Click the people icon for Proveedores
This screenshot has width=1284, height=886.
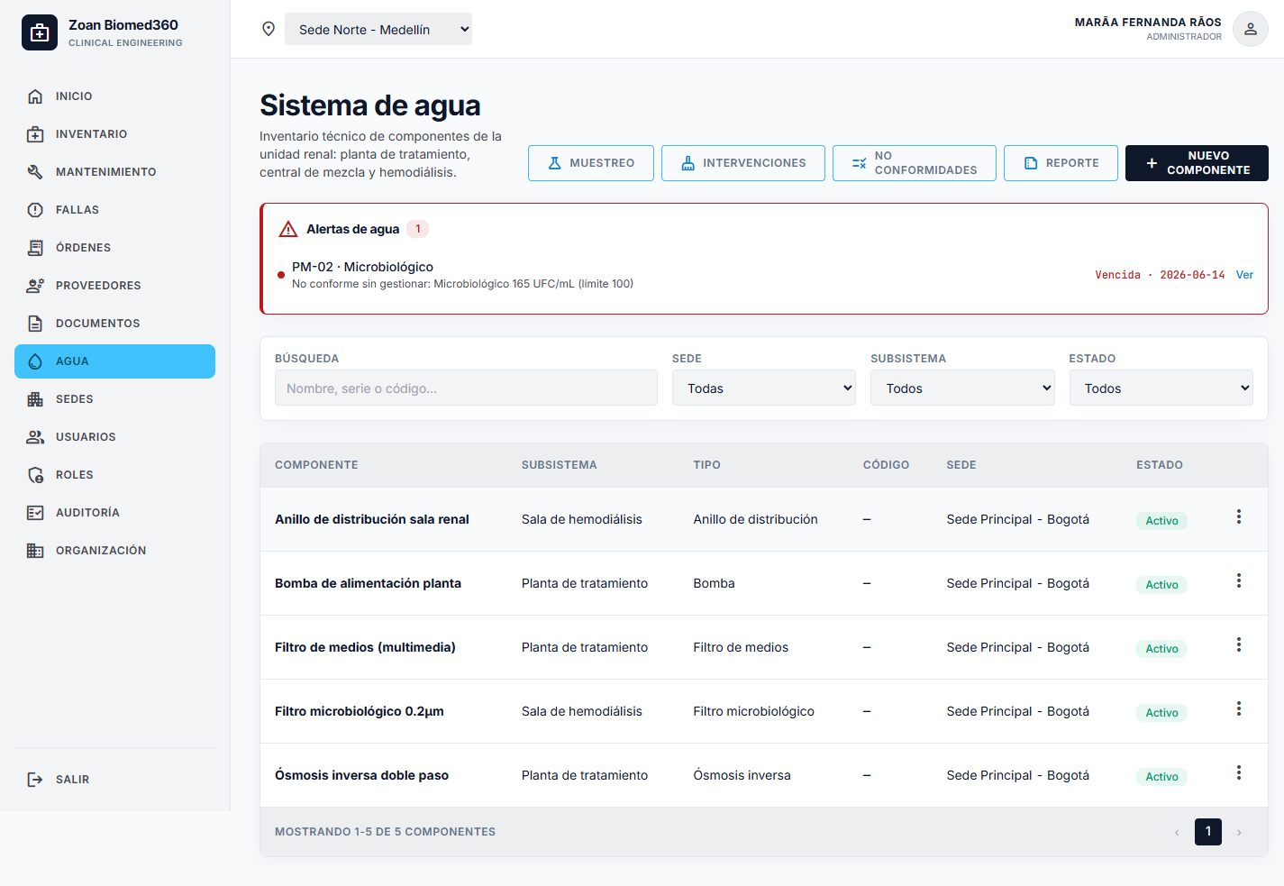(x=35, y=286)
